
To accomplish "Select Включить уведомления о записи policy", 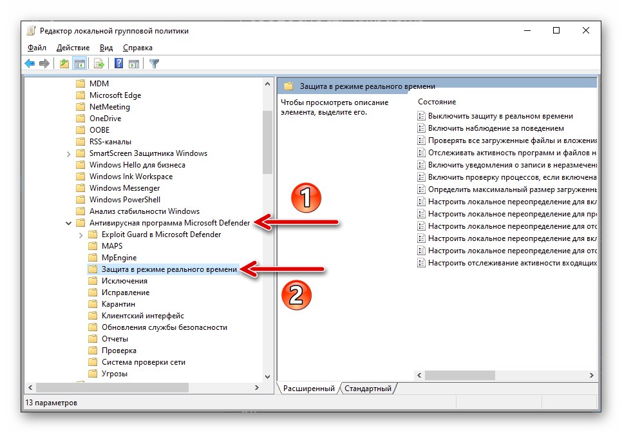I will (507, 165).
